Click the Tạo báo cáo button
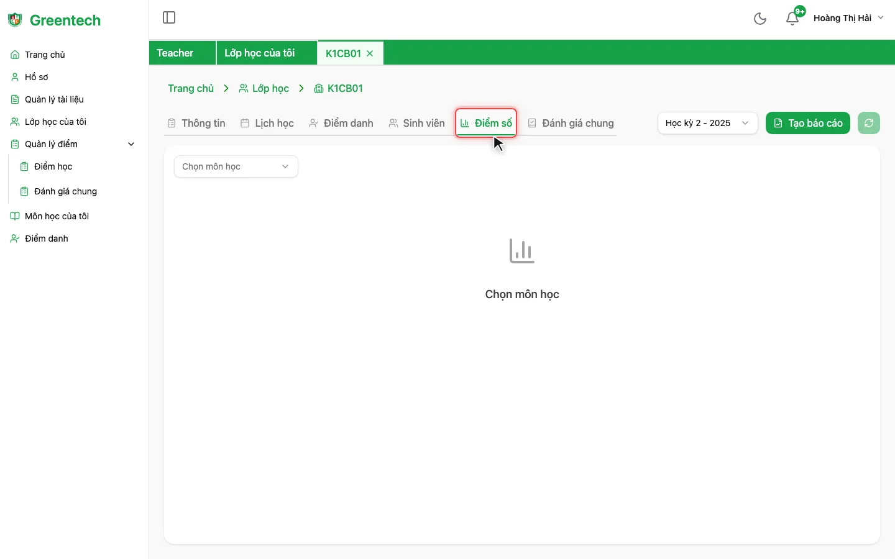This screenshot has height=559, width=895. click(807, 123)
